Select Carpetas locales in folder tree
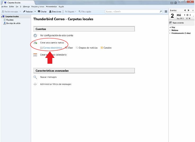This screenshot has height=142, width=195. point(12,16)
